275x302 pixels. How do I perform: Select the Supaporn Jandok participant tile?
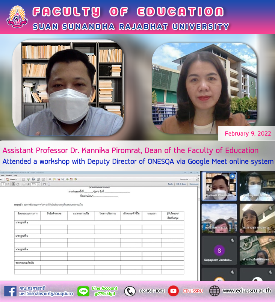point(219,250)
